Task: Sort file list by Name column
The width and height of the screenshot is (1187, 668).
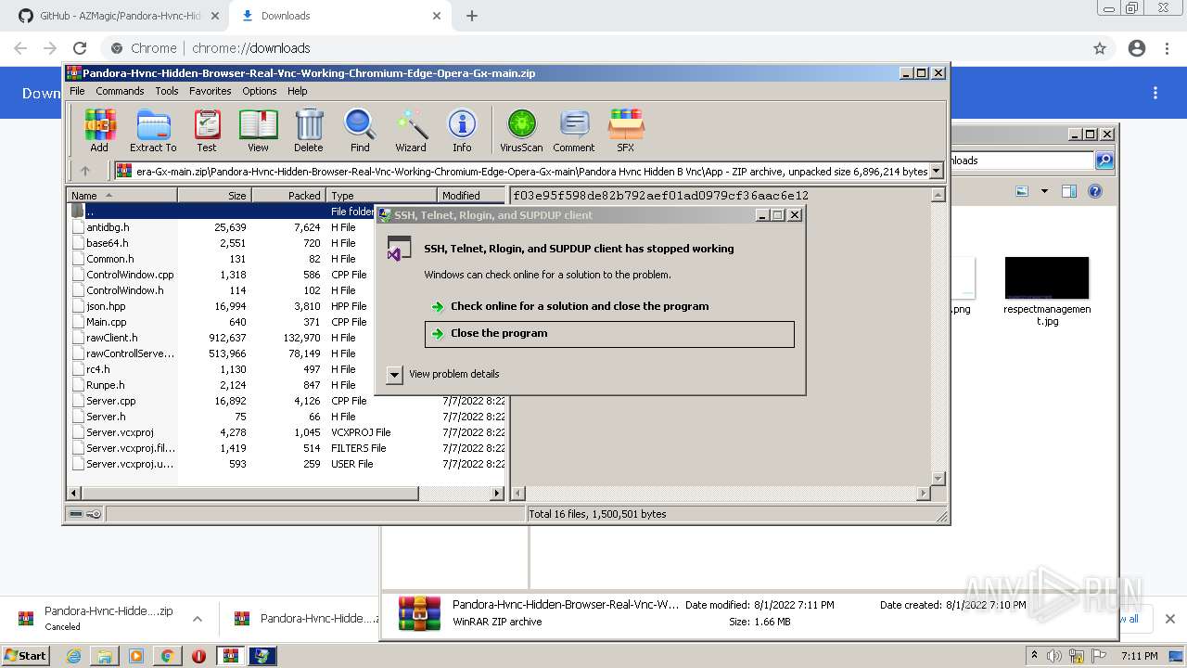Action: tap(122, 195)
